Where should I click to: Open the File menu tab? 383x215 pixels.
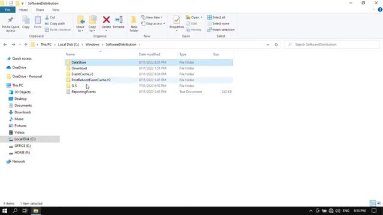pyautogui.click(x=8, y=10)
